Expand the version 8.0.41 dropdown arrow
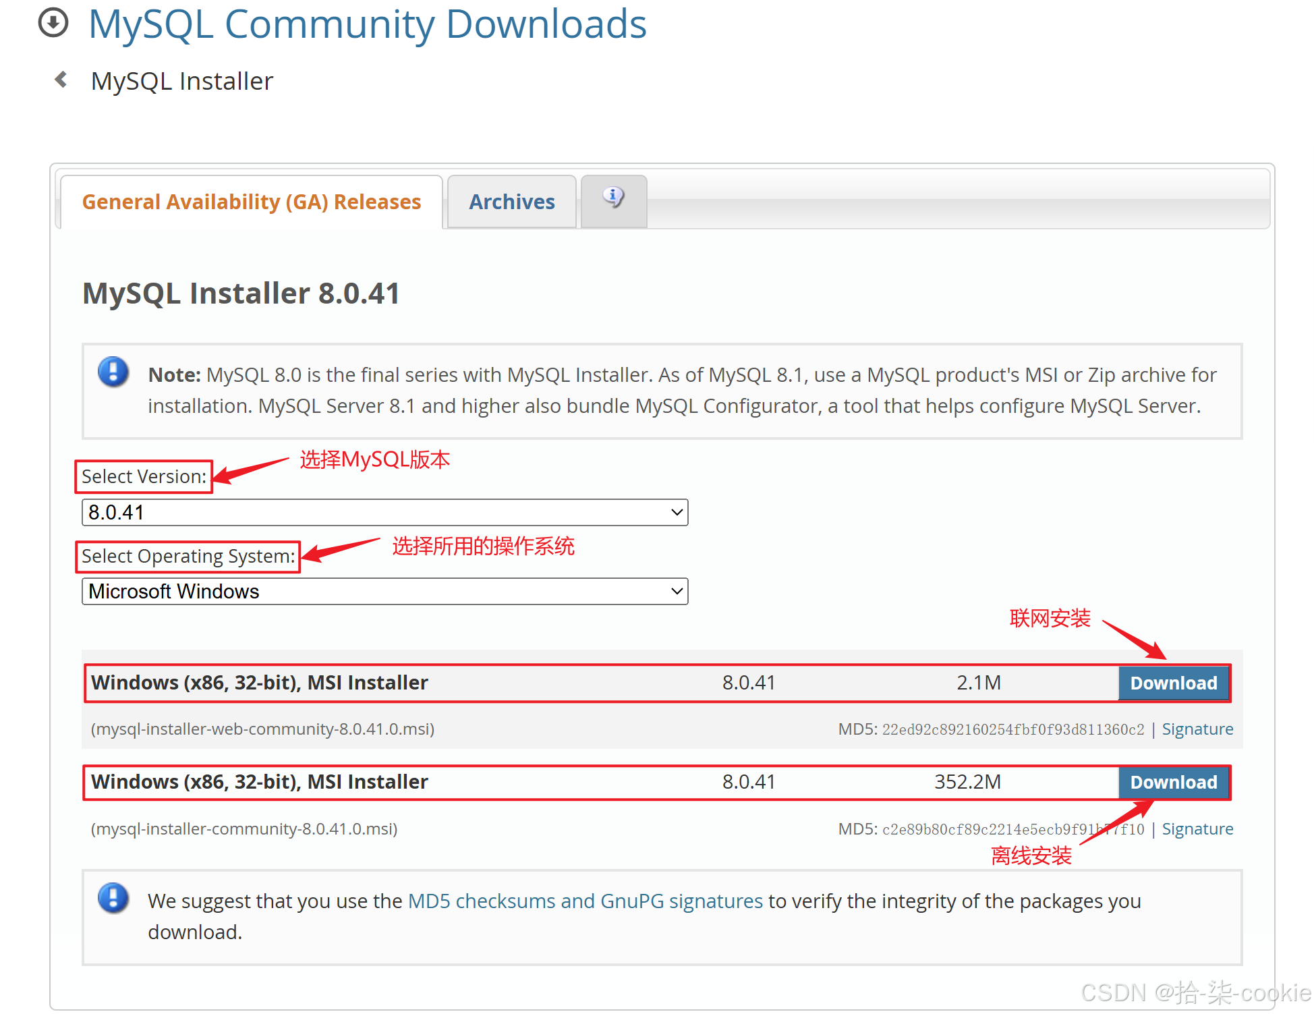This screenshot has height=1014, width=1314. [x=677, y=513]
